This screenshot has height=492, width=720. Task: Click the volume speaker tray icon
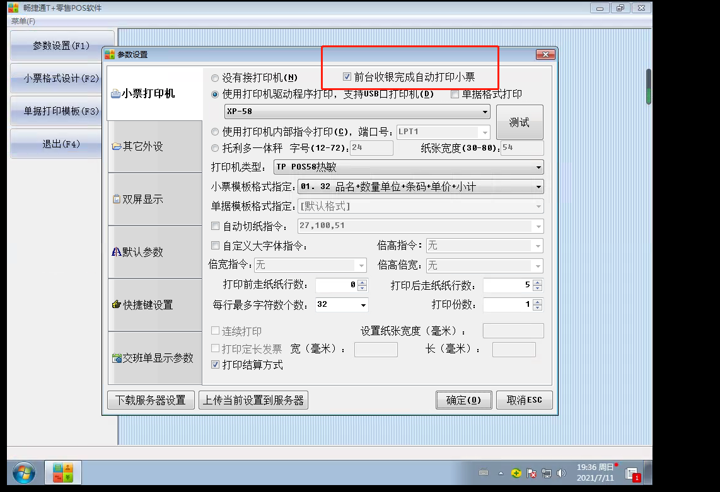[561, 473]
